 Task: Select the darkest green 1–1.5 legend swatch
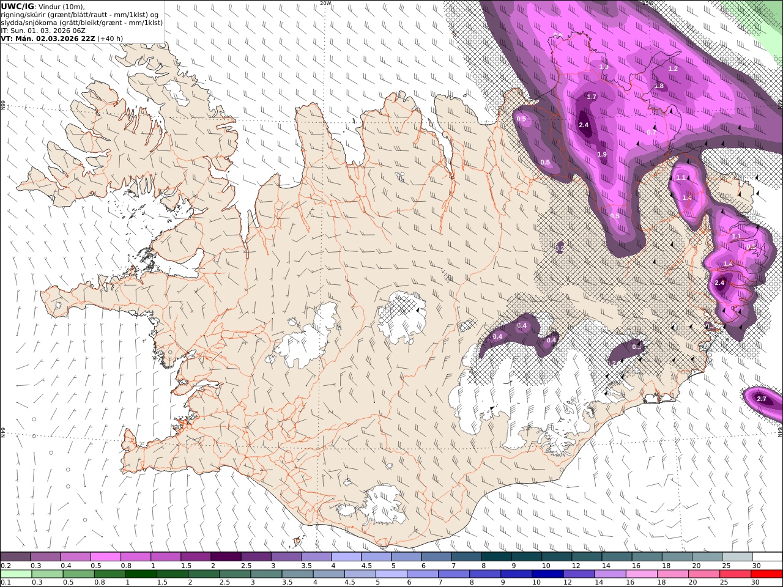click(x=141, y=574)
